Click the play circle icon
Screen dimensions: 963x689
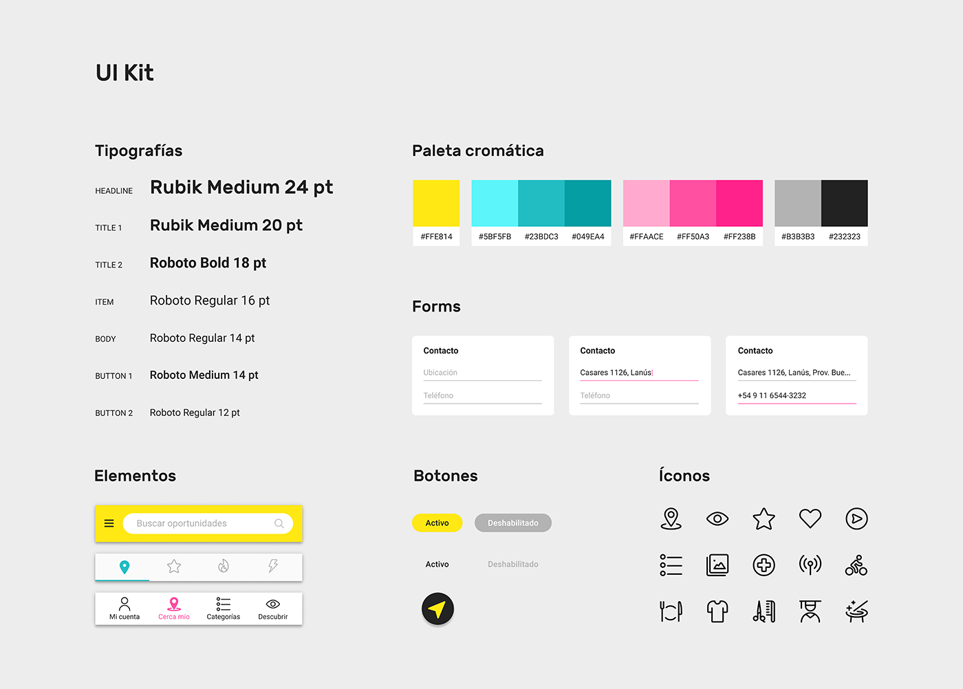[x=856, y=518]
